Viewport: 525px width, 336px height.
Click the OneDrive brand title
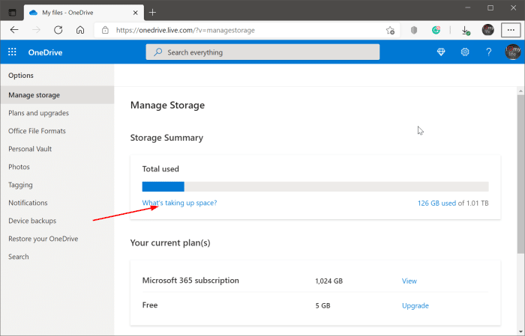click(45, 52)
